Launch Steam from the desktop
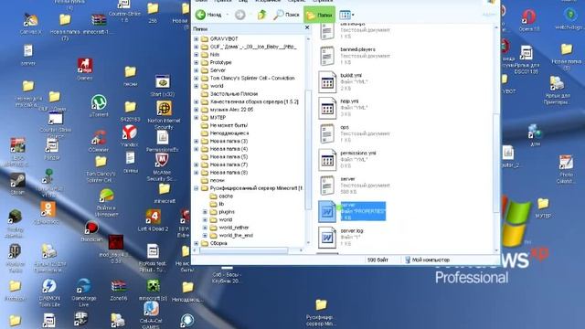 pyautogui.click(x=17, y=184)
